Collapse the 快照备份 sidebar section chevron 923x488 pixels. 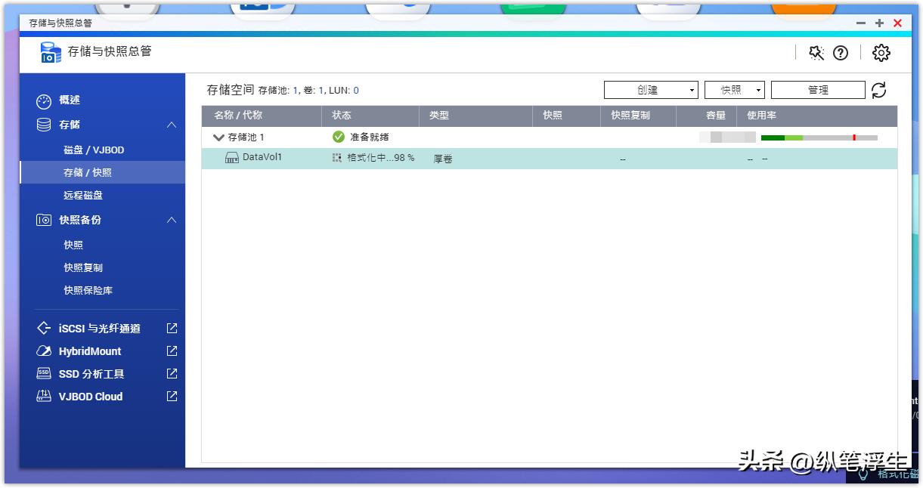coord(172,220)
